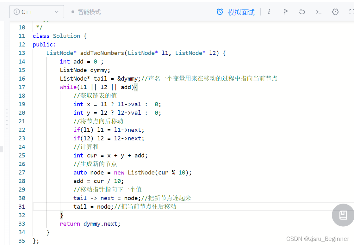The image size is (354, 245).
Task: Click line number 13 in gutter
Action: (22, 53)
